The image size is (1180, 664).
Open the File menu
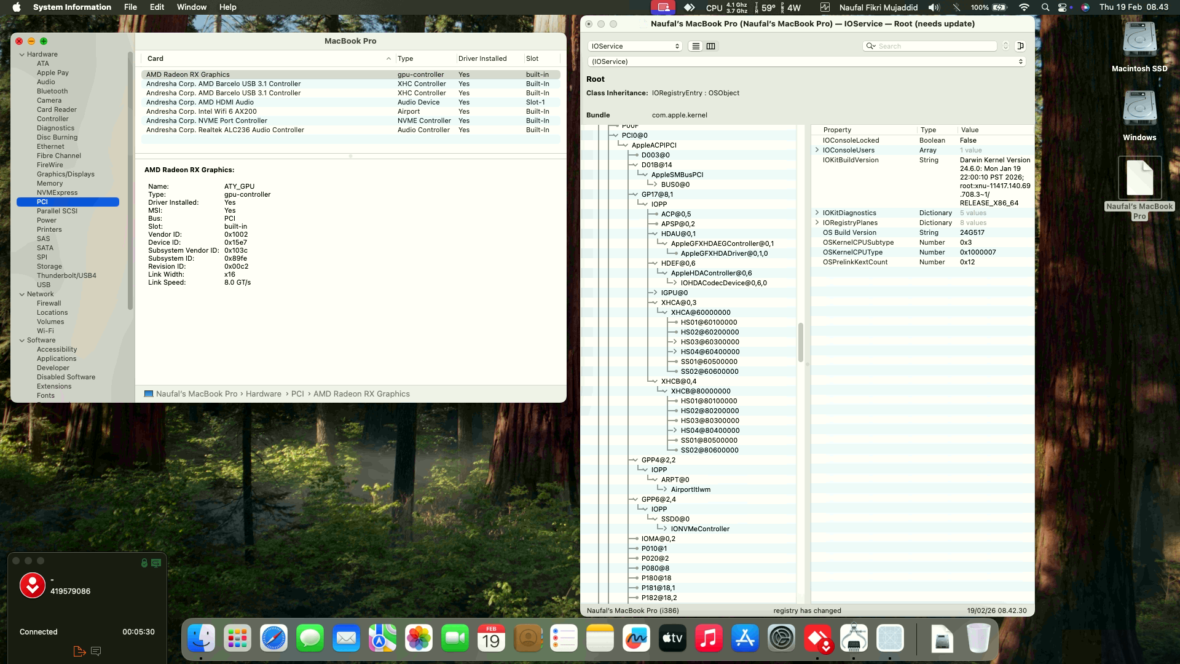[130, 7]
